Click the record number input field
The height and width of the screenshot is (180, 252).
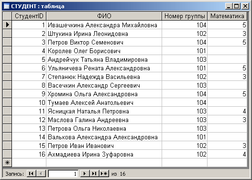tap(63, 174)
